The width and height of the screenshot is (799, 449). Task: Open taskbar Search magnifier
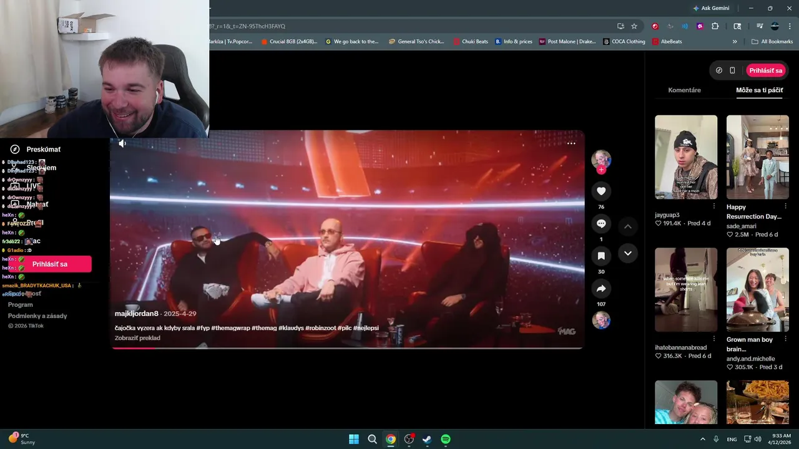click(372, 439)
